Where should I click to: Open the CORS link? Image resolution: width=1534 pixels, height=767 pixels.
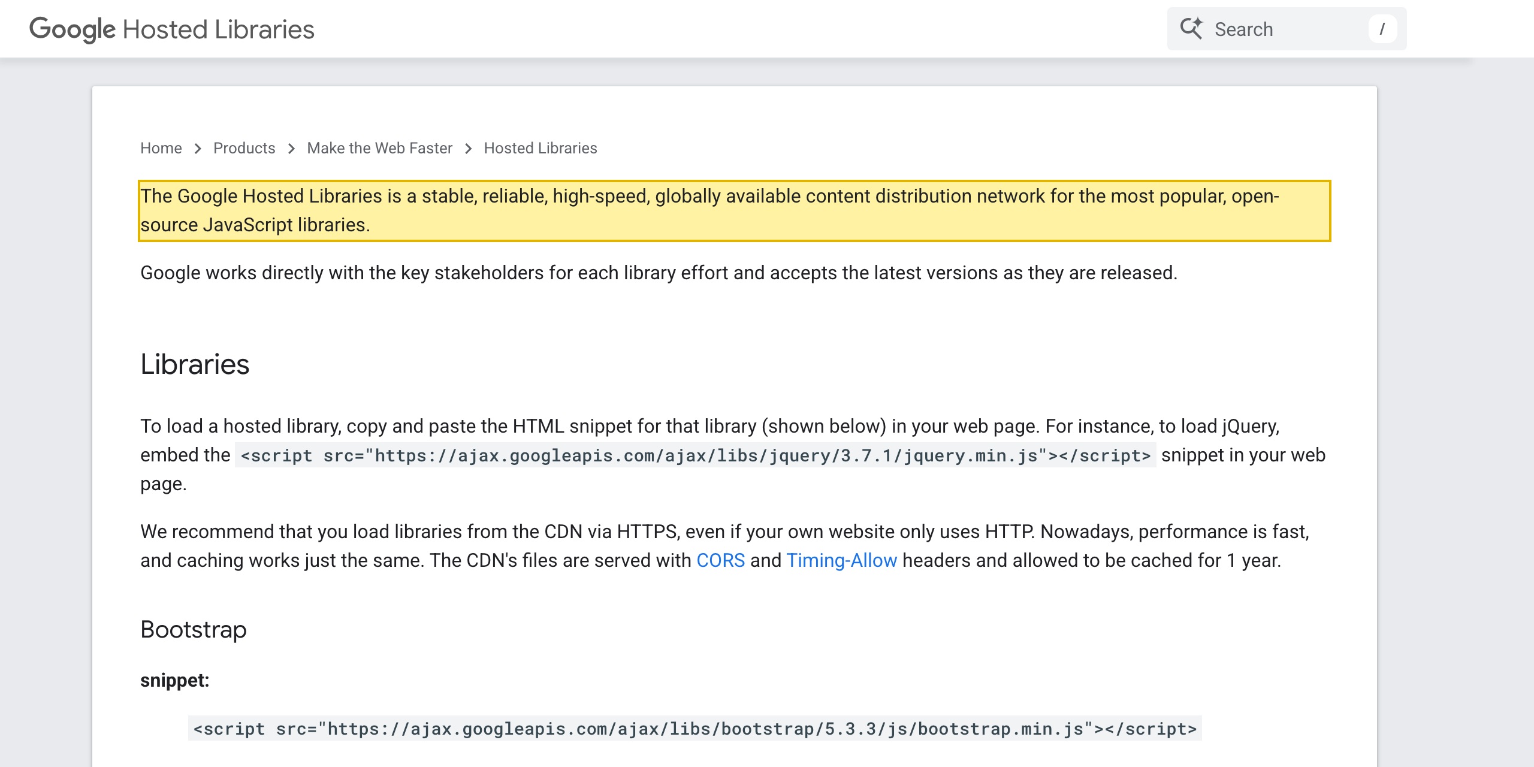720,560
